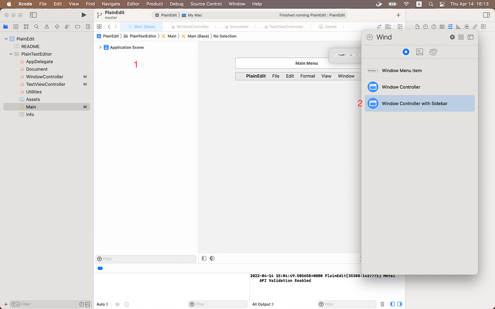Open the Auto variables filter dropdown
Screen dimensions: 495x309
[x=101, y=304]
